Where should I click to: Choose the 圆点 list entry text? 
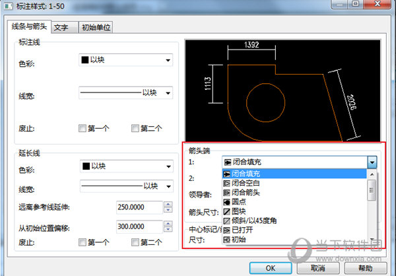click(239, 202)
